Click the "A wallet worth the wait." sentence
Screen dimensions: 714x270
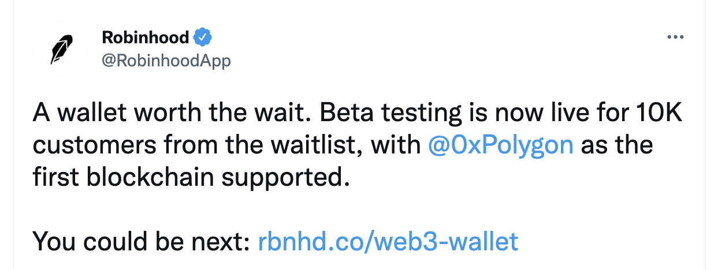[172, 113]
